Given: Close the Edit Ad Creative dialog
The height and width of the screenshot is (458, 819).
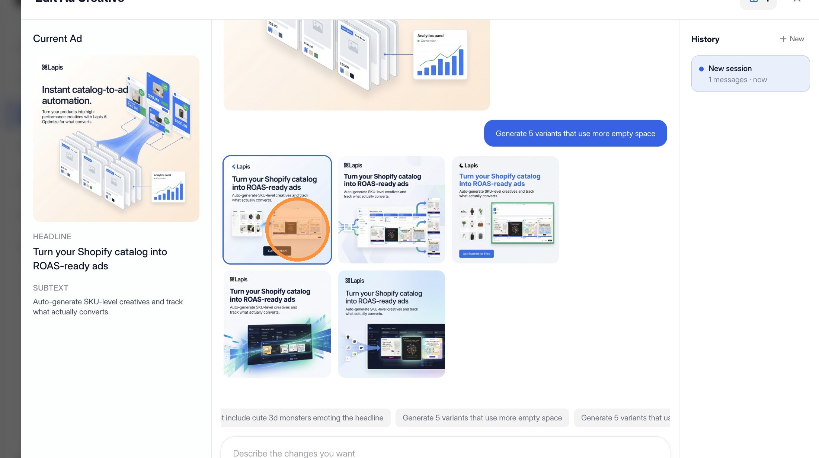Looking at the screenshot, I should click(x=797, y=1).
